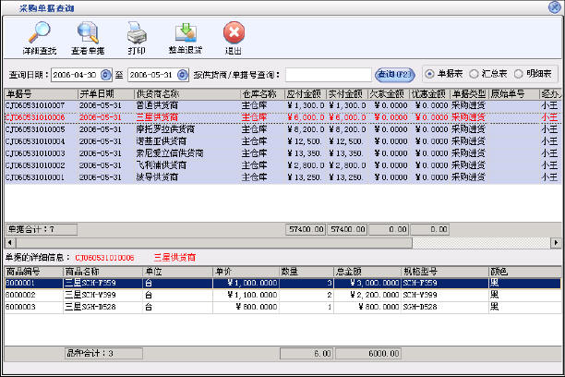
Task: Select the 汇总表 radio button
Action: coord(475,74)
